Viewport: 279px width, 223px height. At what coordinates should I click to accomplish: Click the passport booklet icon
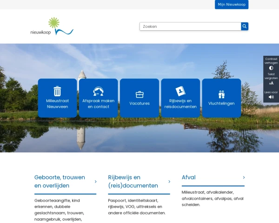(180, 91)
